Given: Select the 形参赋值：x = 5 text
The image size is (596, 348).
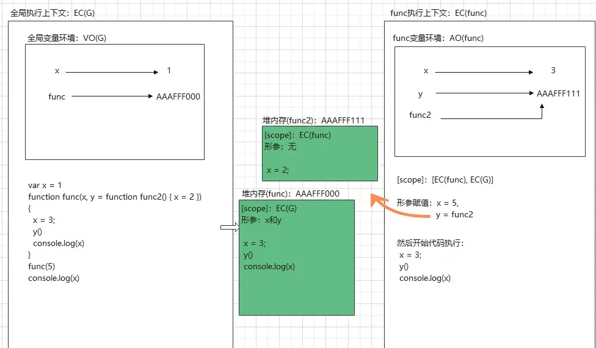Looking at the screenshot, I should pyautogui.click(x=427, y=203).
